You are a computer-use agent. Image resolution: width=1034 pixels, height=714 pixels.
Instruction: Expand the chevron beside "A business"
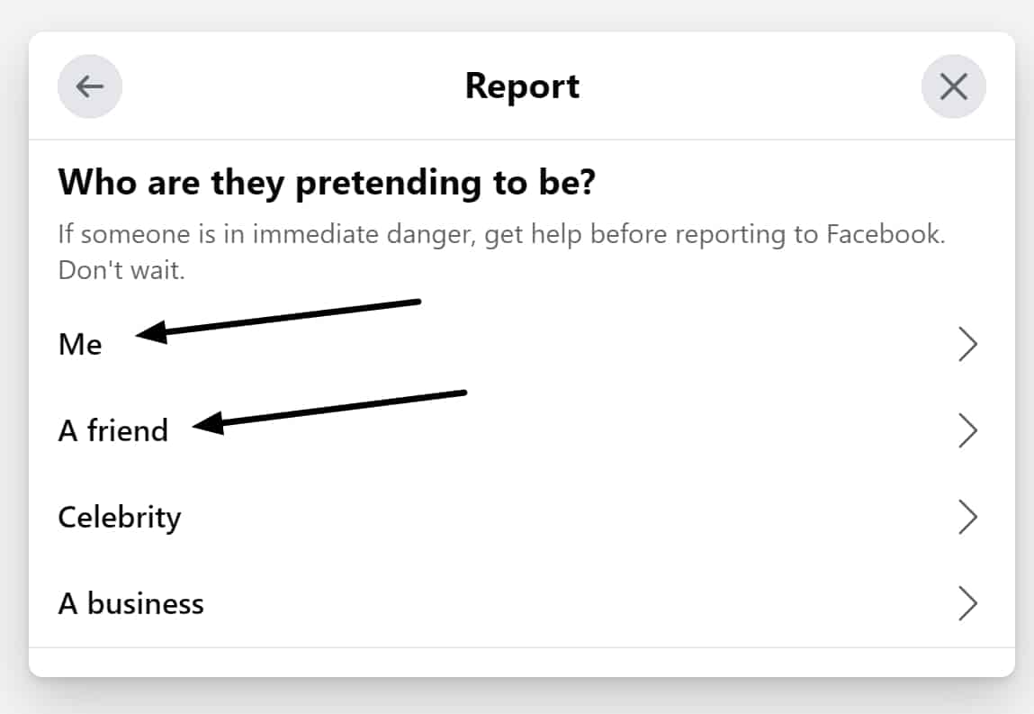click(967, 603)
